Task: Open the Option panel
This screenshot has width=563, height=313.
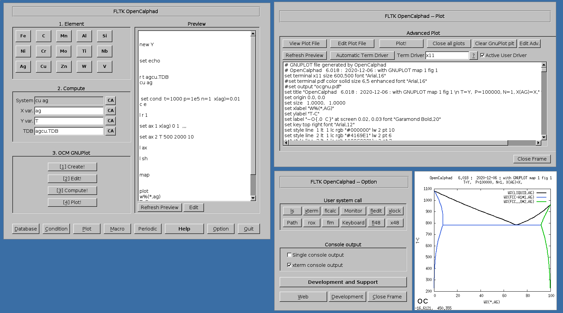Action: (x=221, y=229)
